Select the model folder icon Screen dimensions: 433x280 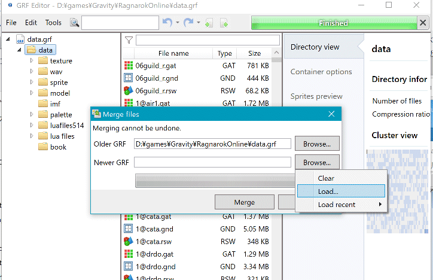click(x=43, y=93)
